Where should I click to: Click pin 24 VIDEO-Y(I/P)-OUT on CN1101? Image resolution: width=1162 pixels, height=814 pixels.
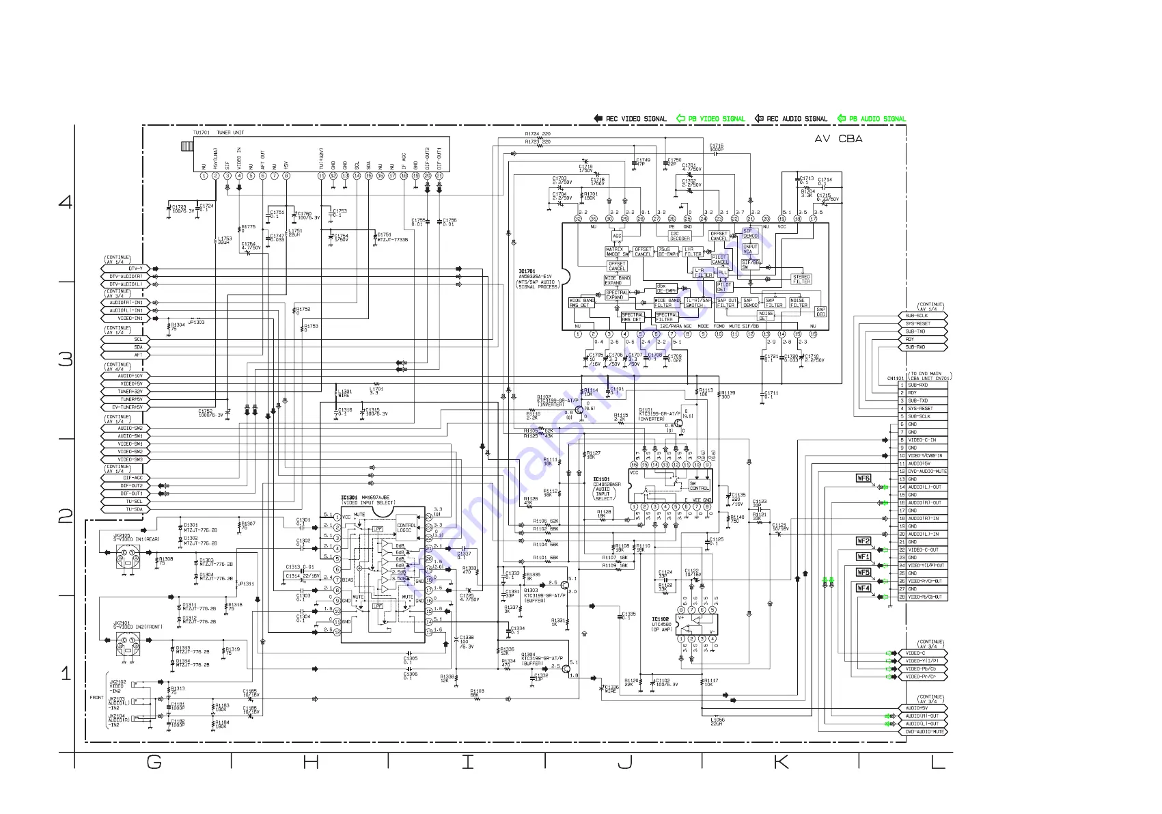coord(923,566)
